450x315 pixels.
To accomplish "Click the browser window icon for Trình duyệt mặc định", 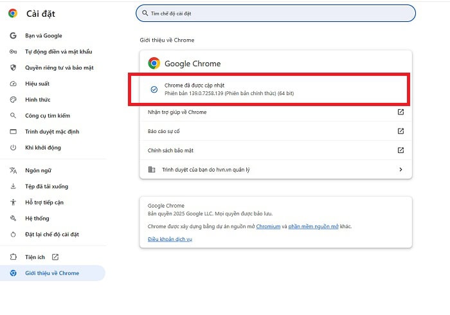I will (14, 132).
